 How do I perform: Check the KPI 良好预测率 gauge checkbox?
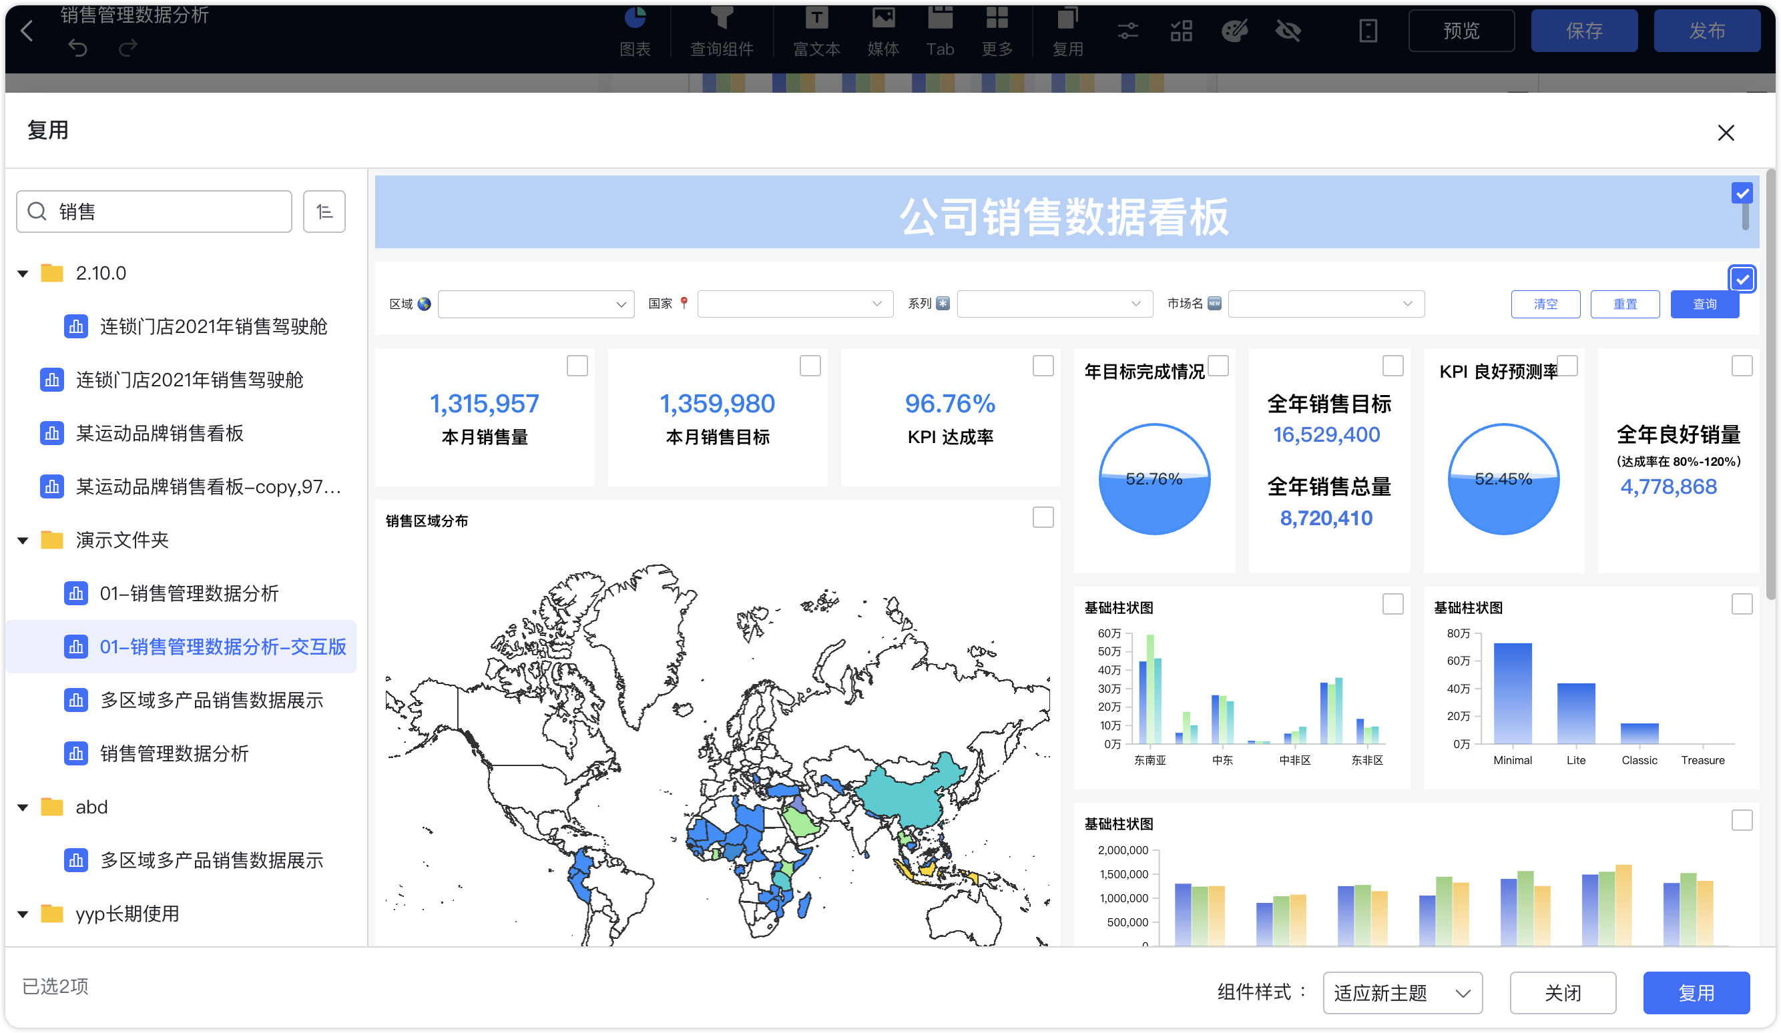[x=1567, y=366]
